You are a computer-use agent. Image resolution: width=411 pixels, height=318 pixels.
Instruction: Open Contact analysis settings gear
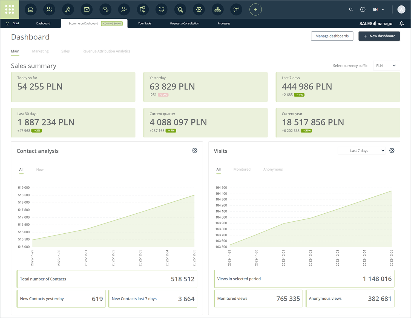tap(195, 151)
